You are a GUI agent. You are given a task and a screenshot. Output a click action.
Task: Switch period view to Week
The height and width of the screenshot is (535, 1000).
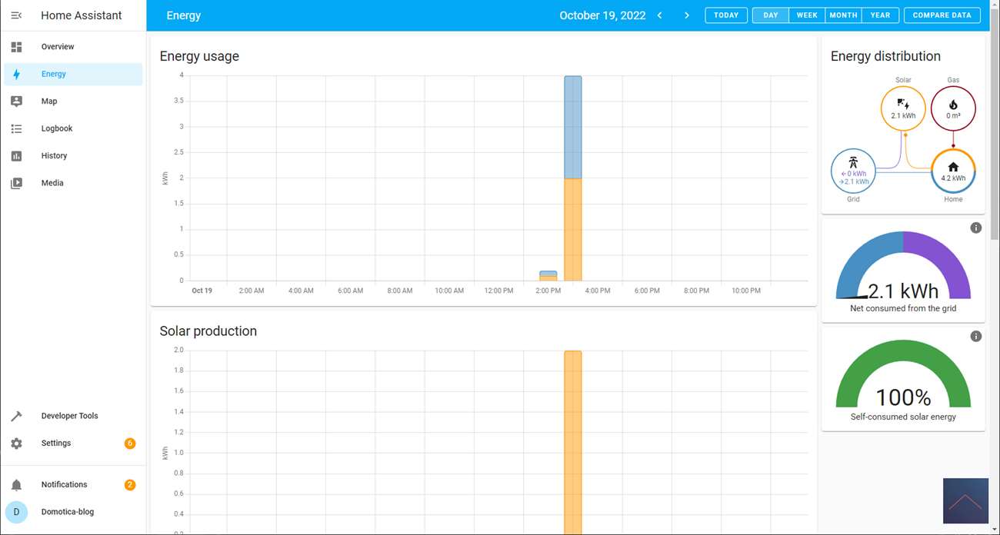(807, 15)
